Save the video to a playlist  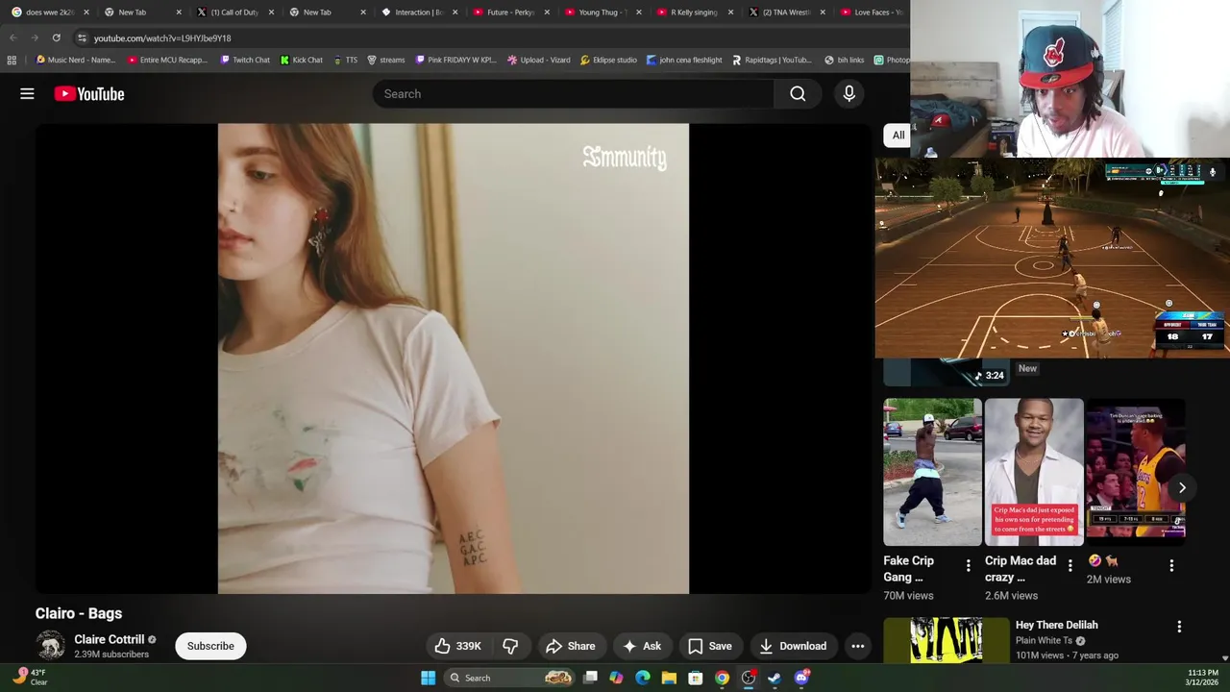point(710,646)
